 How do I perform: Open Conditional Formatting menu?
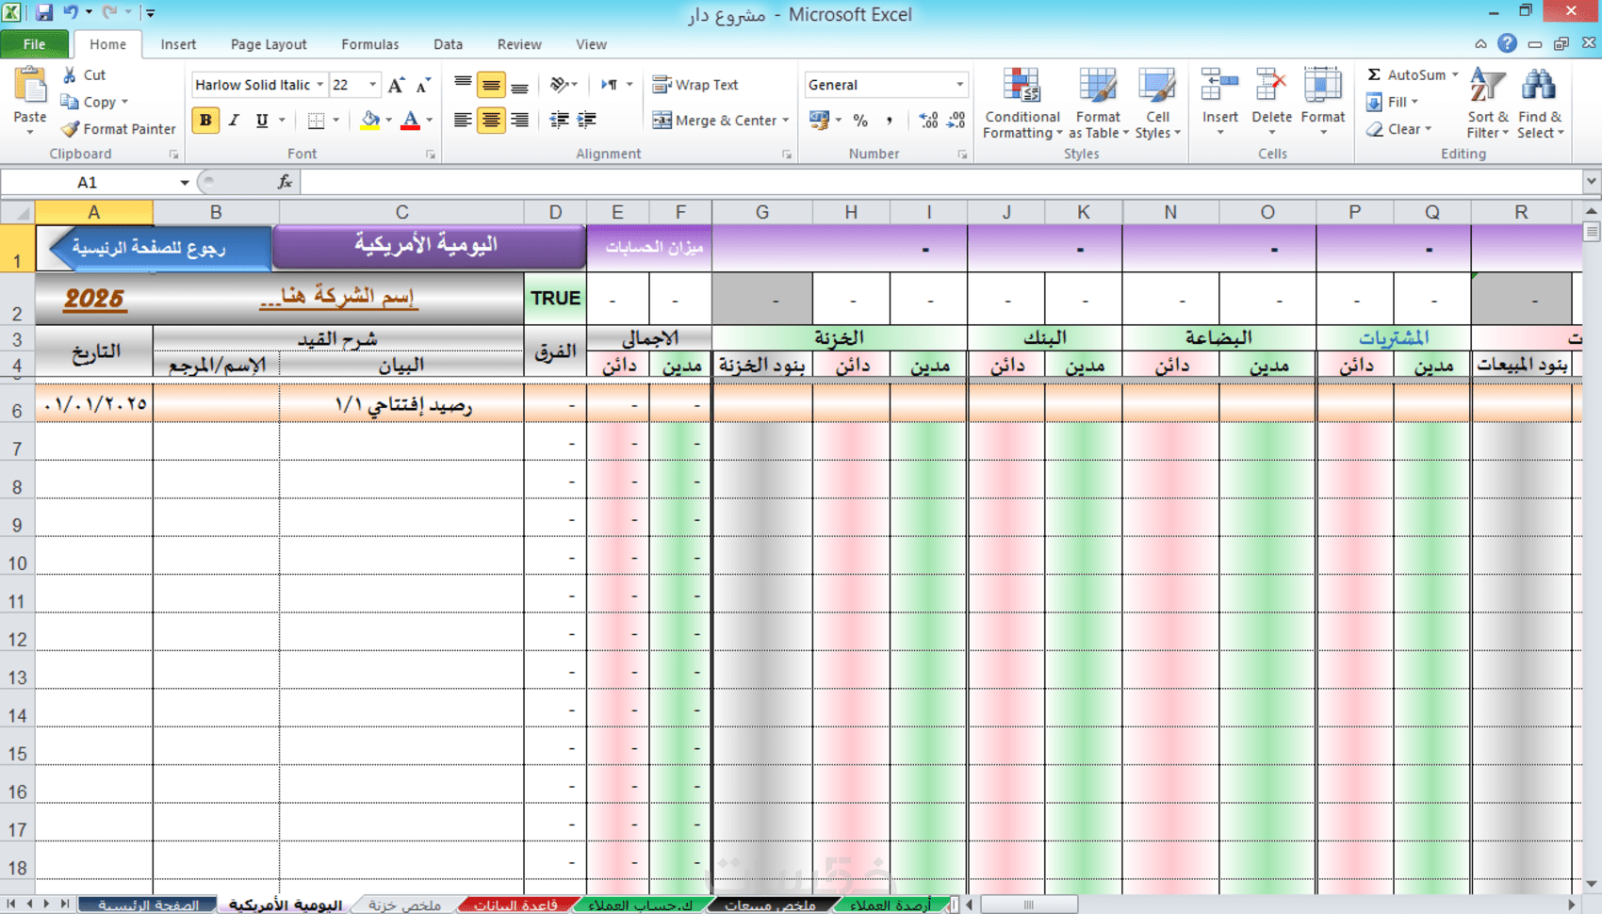click(x=1022, y=104)
